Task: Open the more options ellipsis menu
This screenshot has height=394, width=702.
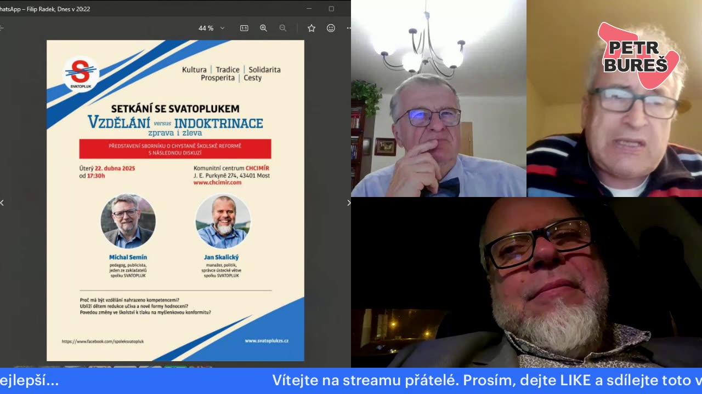Action: (348, 28)
